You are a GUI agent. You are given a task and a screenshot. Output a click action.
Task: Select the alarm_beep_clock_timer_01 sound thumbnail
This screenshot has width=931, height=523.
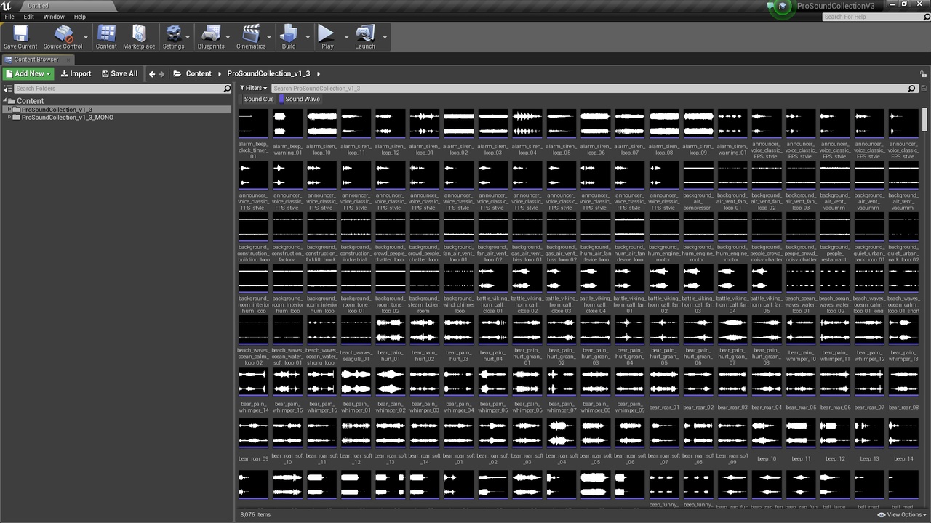tap(253, 123)
